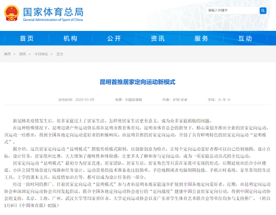Open the 首页 navigation menu item
The height and width of the screenshot is (215, 276).
[26, 38]
